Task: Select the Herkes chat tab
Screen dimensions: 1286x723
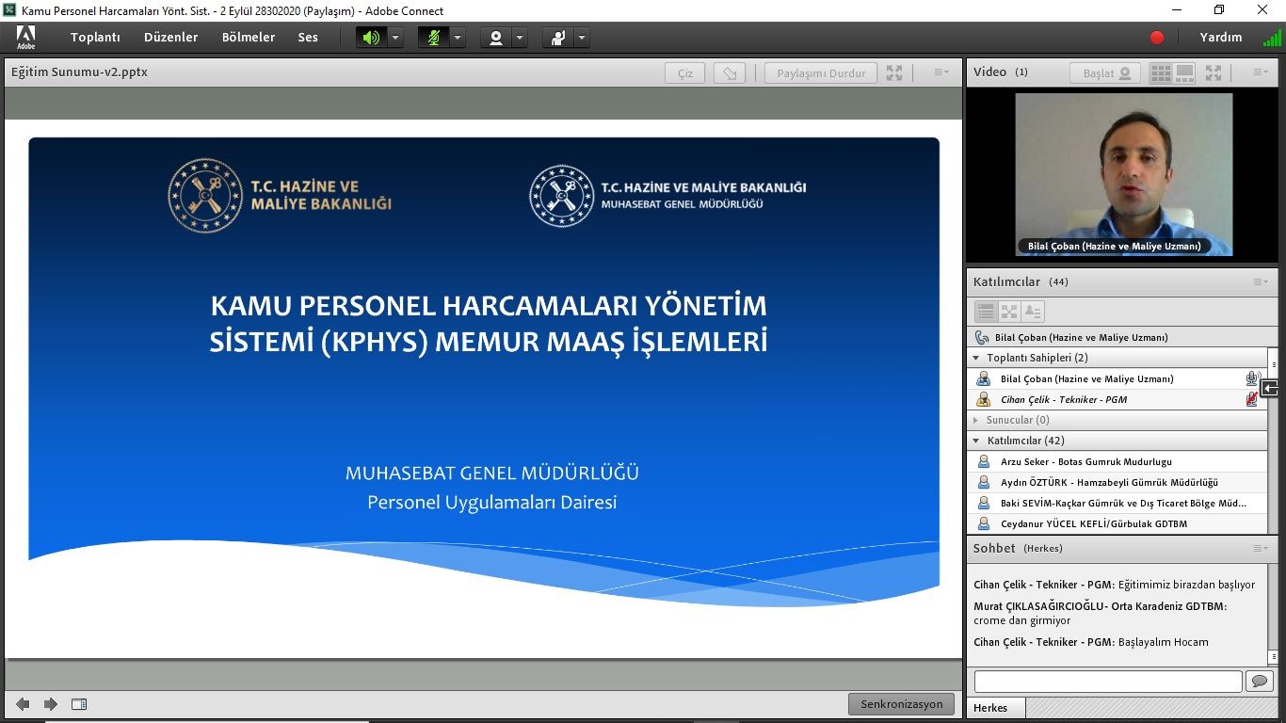Action: [x=996, y=708]
